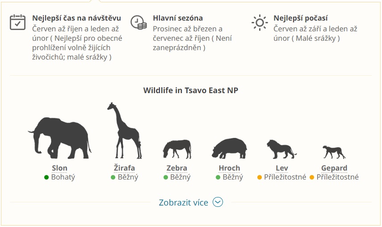Open the Slon animal label
The width and height of the screenshot is (382, 227).
coord(60,168)
